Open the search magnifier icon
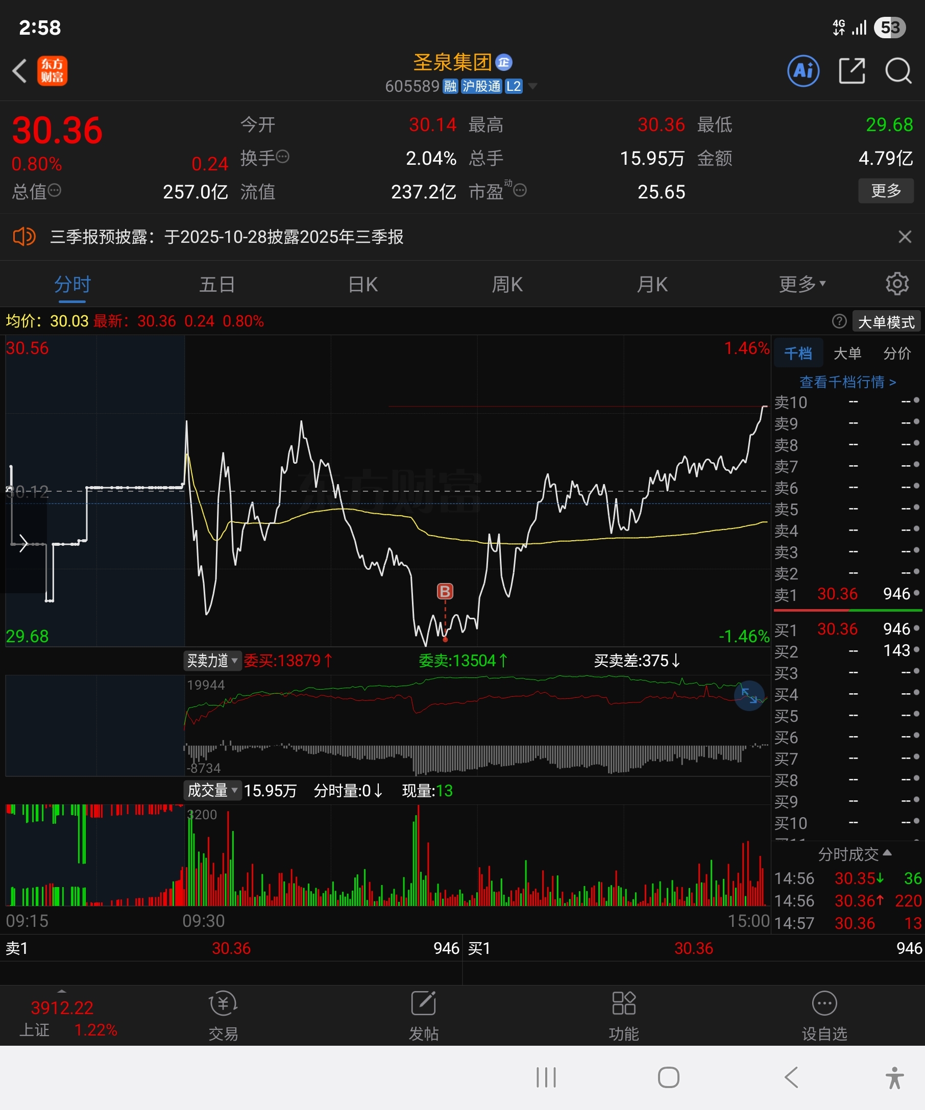 click(x=898, y=71)
